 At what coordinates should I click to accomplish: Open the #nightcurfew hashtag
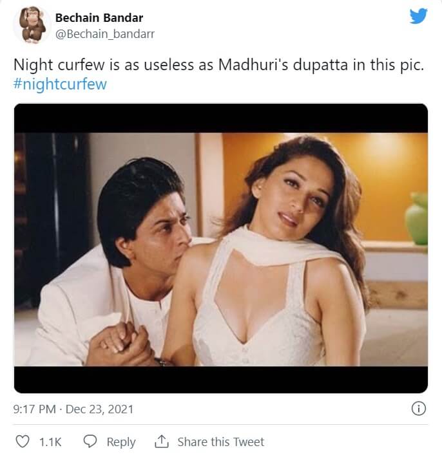tap(60, 84)
